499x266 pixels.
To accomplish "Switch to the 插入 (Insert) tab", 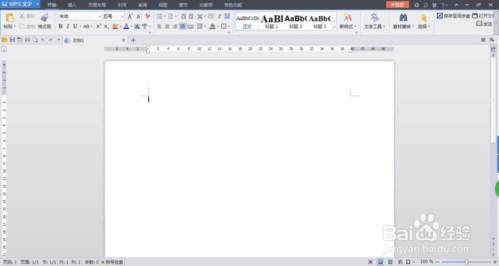I will point(72,5).
